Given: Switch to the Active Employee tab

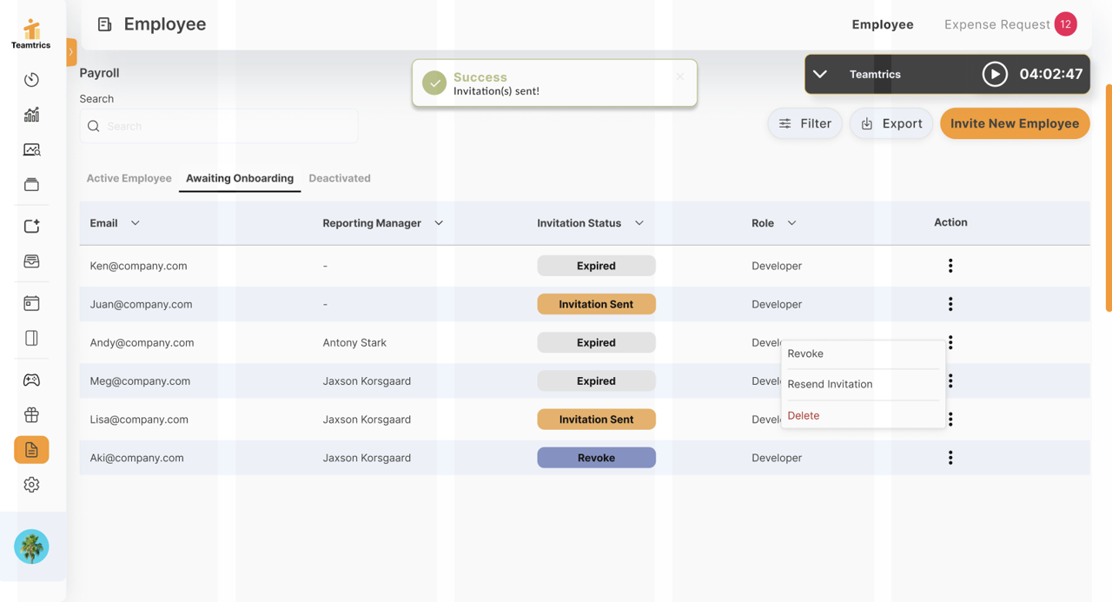Looking at the screenshot, I should coord(129,178).
